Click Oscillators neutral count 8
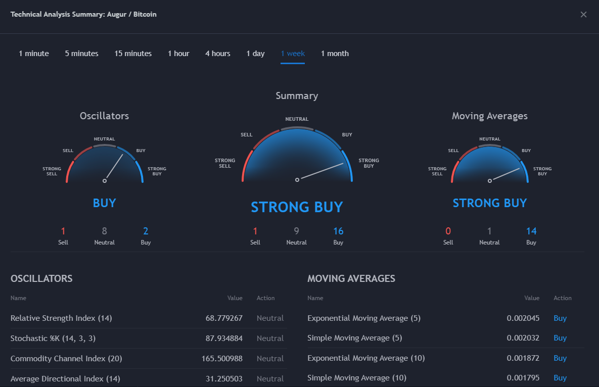 click(x=104, y=231)
